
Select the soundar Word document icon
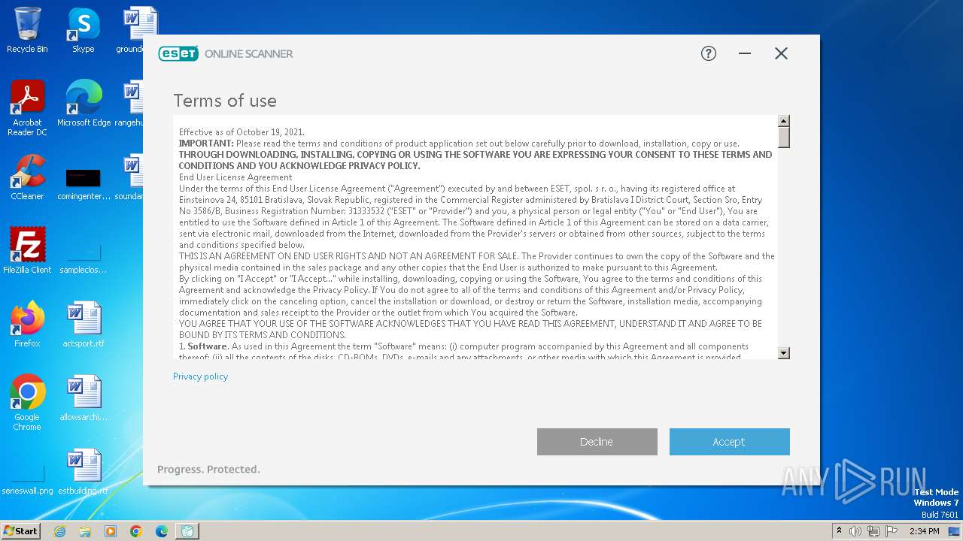point(129,177)
